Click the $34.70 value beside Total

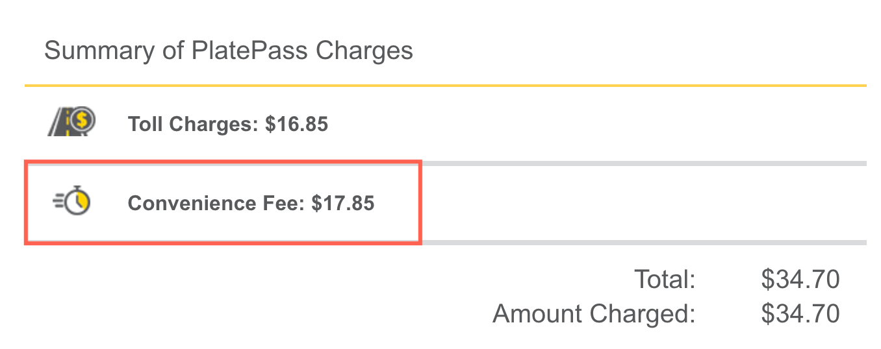coord(800,280)
